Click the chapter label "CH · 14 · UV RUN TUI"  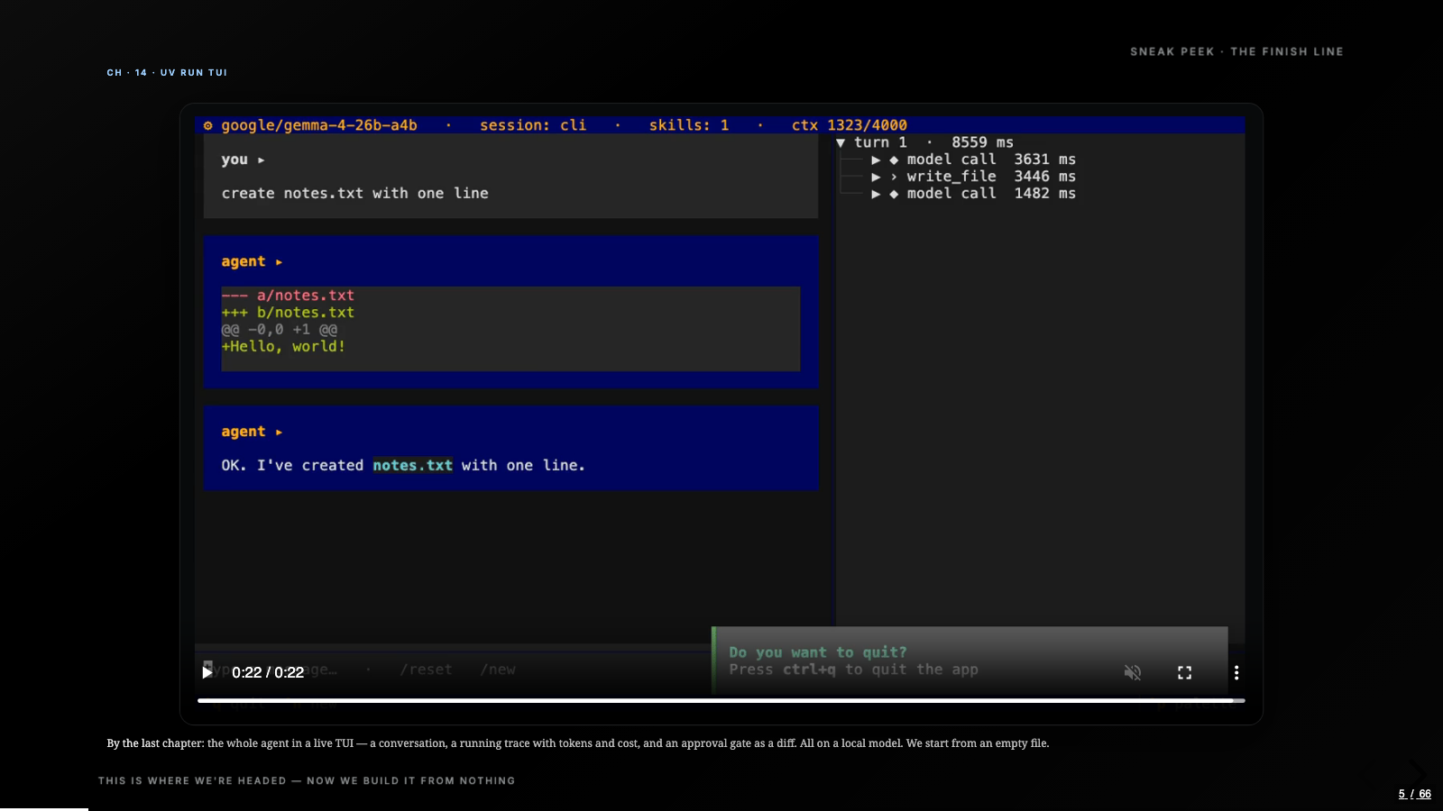tap(167, 73)
